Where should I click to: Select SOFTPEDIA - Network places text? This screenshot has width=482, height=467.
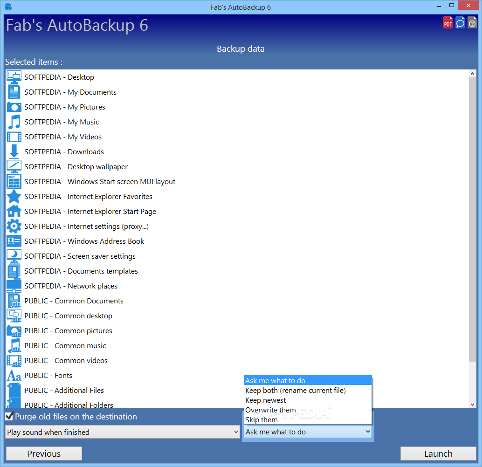[71, 286]
